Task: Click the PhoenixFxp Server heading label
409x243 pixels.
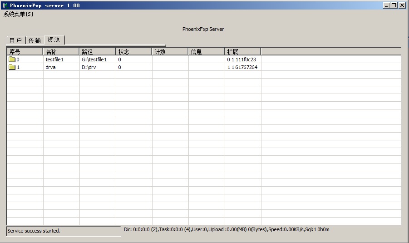Action: [203, 29]
